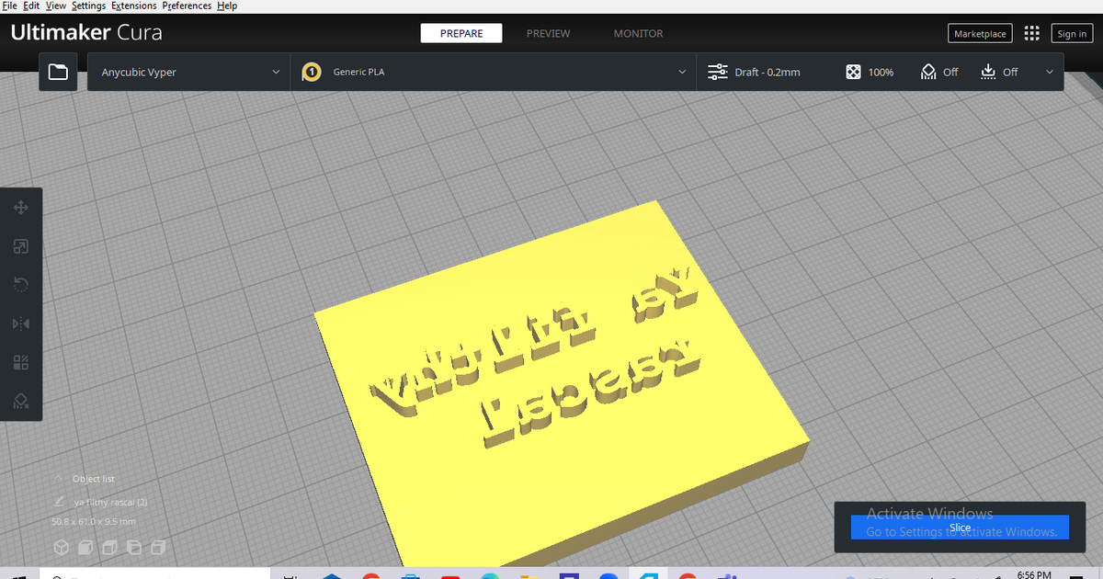Select the Support Blocker tool
1103x579 pixels.
coord(20,402)
